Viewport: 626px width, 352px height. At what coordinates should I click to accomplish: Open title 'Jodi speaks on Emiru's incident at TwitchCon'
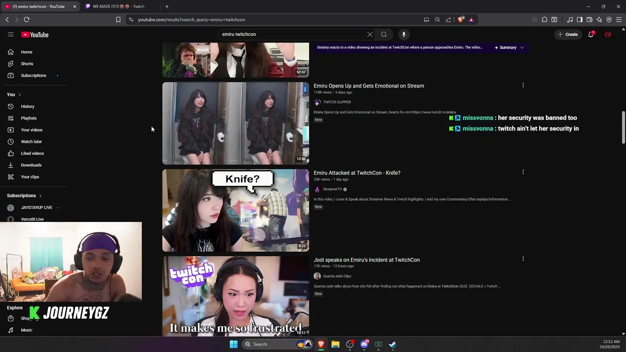[x=367, y=260]
